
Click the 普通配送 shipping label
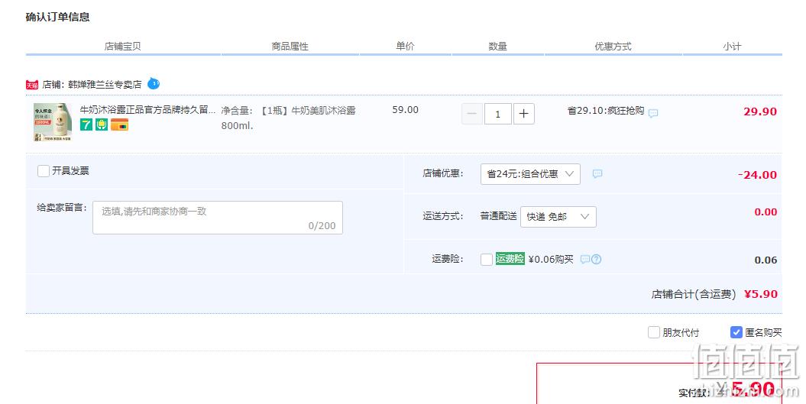click(x=498, y=216)
